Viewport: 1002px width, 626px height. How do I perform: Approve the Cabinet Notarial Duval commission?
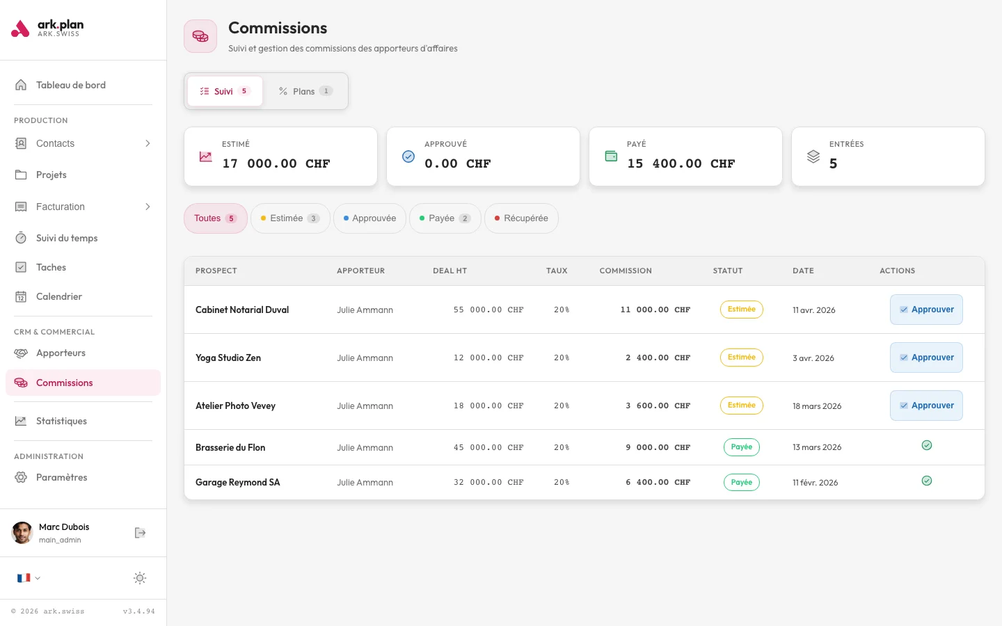[925, 310]
